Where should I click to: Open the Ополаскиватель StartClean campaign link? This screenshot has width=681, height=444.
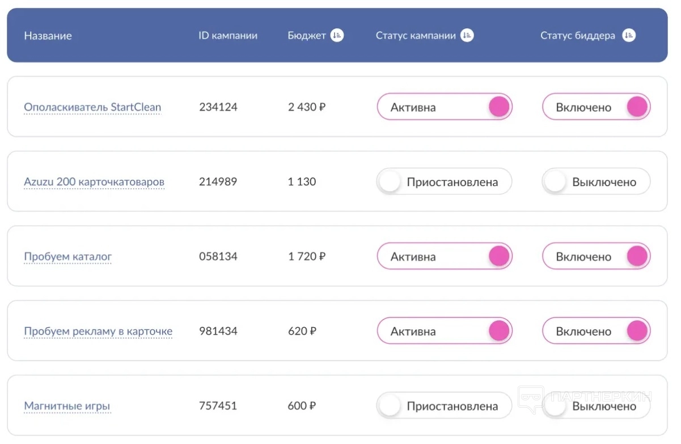[x=92, y=107]
